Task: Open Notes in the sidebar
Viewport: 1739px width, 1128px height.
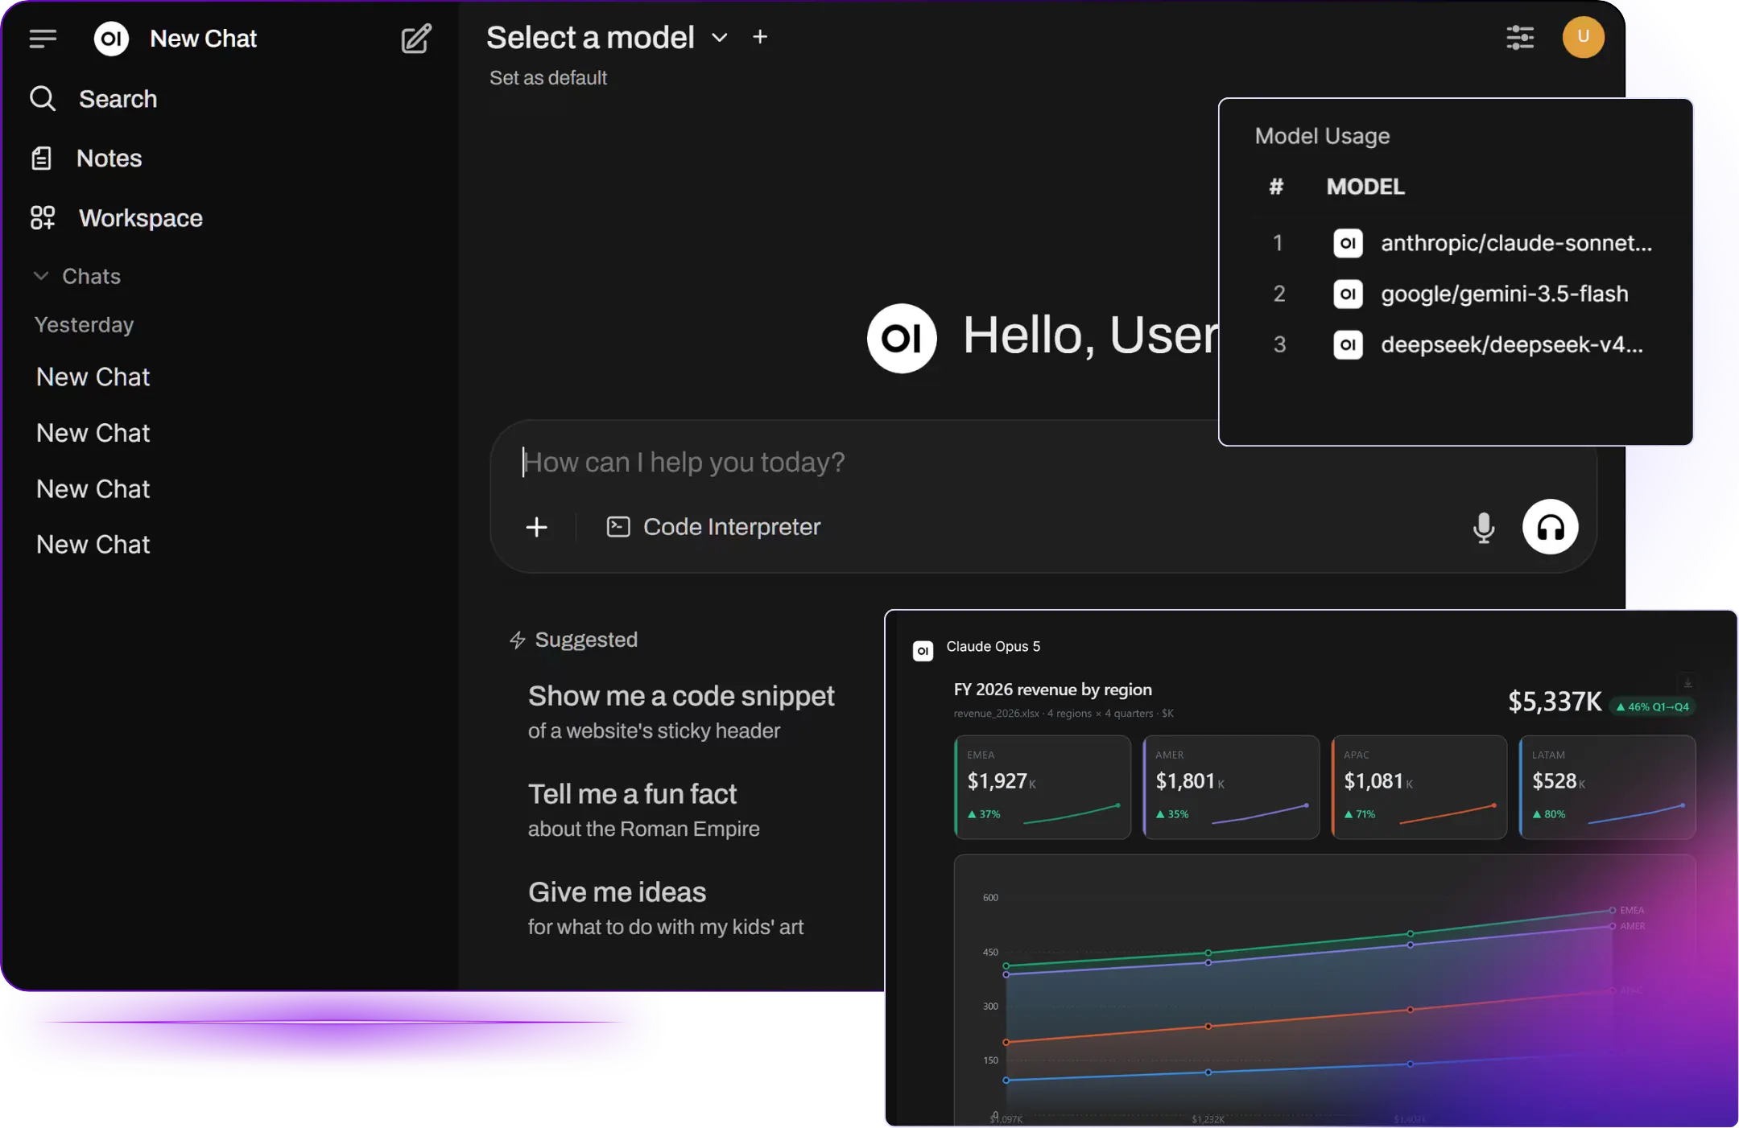Action: coord(86,158)
